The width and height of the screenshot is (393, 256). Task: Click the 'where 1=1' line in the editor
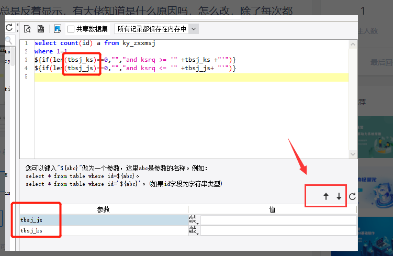[51, 51]
